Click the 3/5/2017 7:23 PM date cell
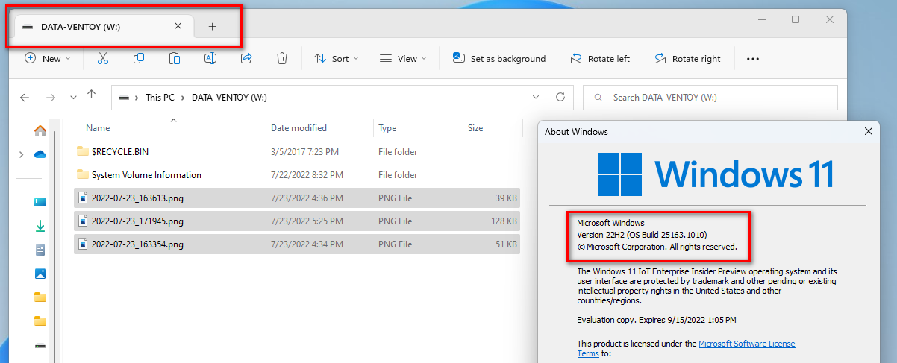This screenshot has height=363, width=897. (304, 152)
